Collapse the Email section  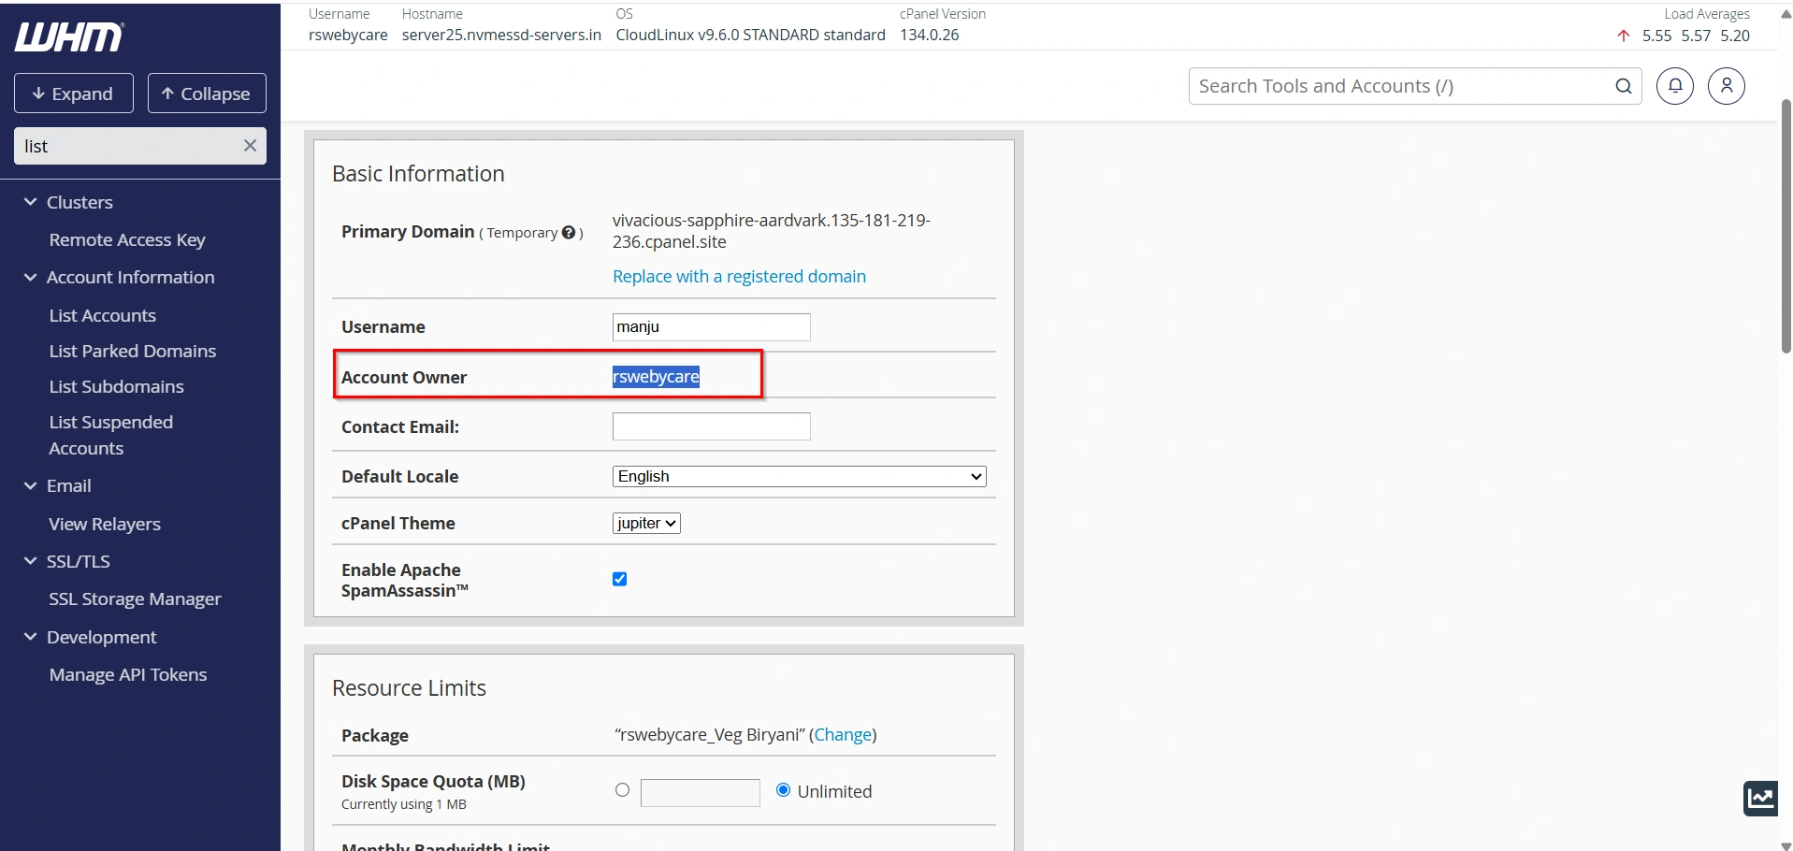tap(30, 486)
